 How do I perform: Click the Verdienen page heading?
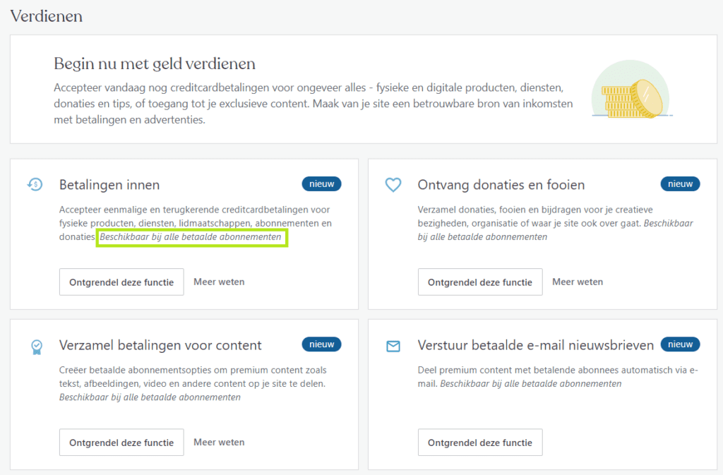[x=47, y=16]
